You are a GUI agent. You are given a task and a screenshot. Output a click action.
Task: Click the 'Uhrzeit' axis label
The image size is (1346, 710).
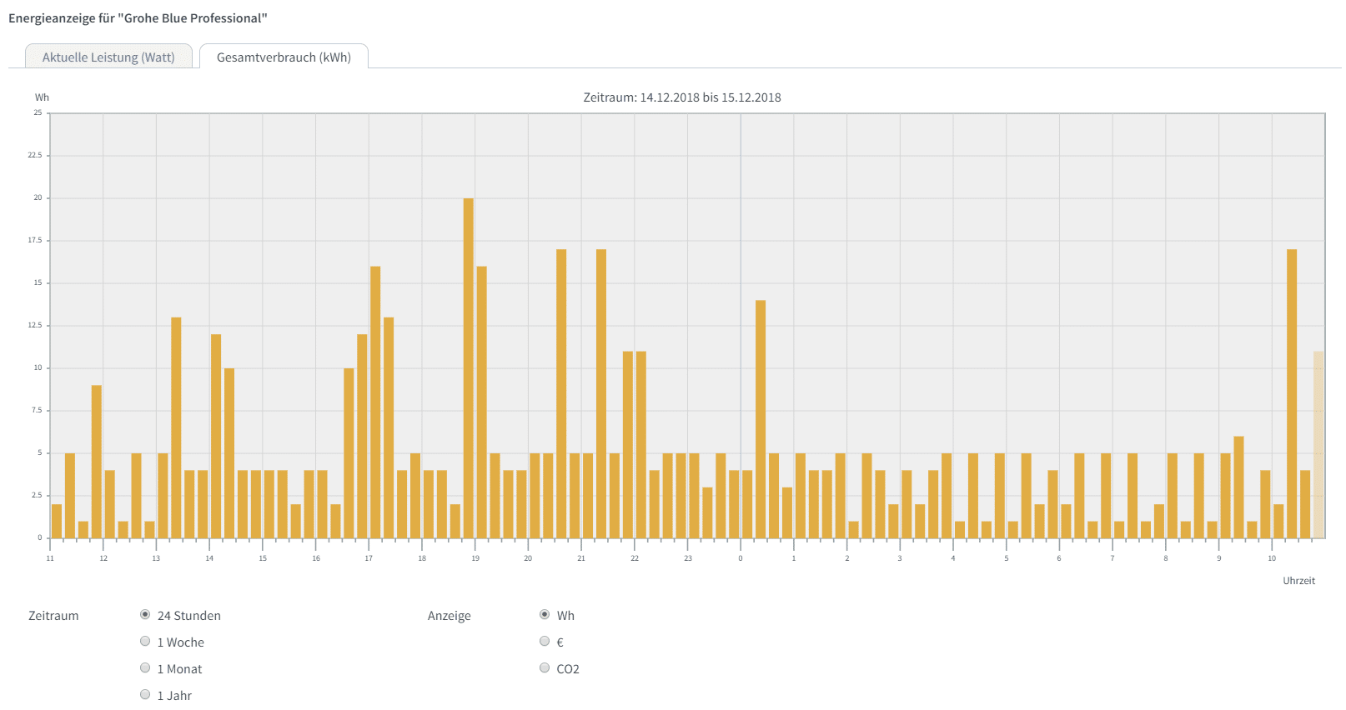pyautogui.click(x=1298, y=581)
